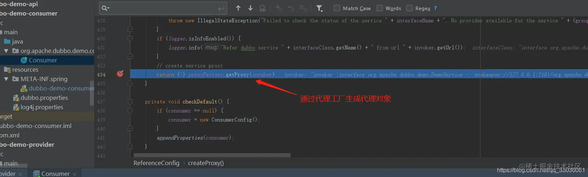This screenshot has width=588, height=177.
Task: Click the dubbo.properties file icon
Action: tap(16, 98)
